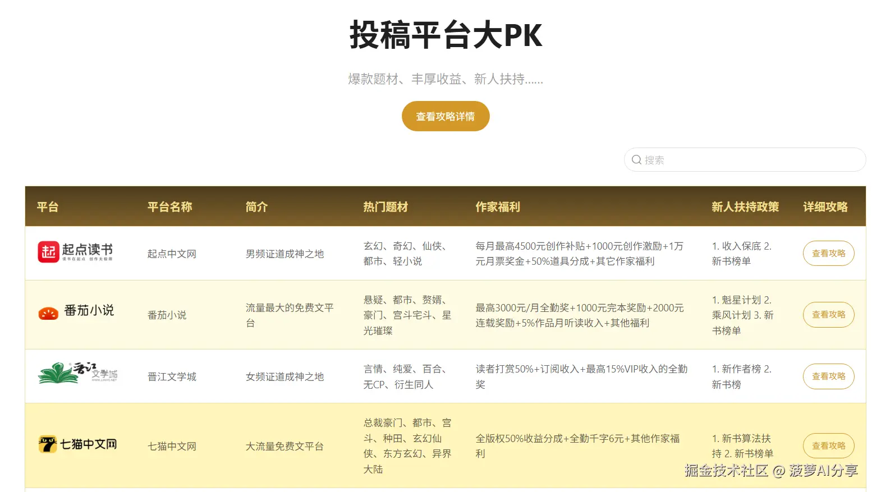Select the 晋江文学城 name cell

pyautogui.click(x=172, y=376)
